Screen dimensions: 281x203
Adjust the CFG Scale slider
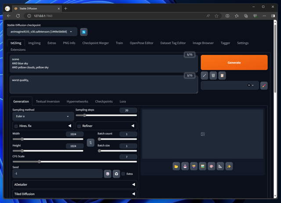click(x=75, y=162)
